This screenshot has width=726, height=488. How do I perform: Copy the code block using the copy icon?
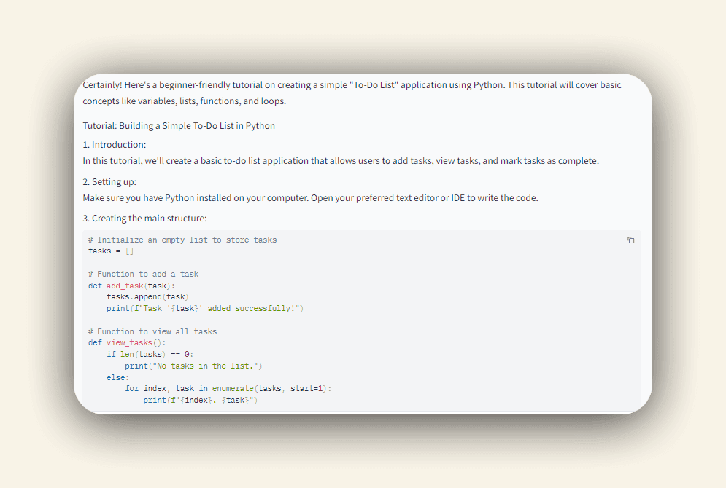[631, 240]
